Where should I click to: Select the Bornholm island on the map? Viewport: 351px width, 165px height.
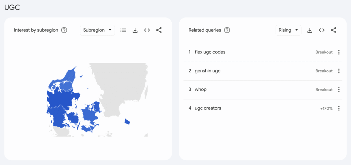[x=128, y=121]
